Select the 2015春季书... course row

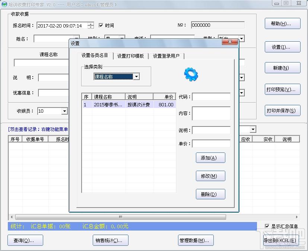tap(129, 105)
